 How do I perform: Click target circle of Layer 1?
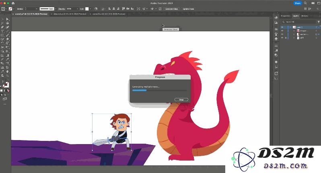tap(316, 27)
